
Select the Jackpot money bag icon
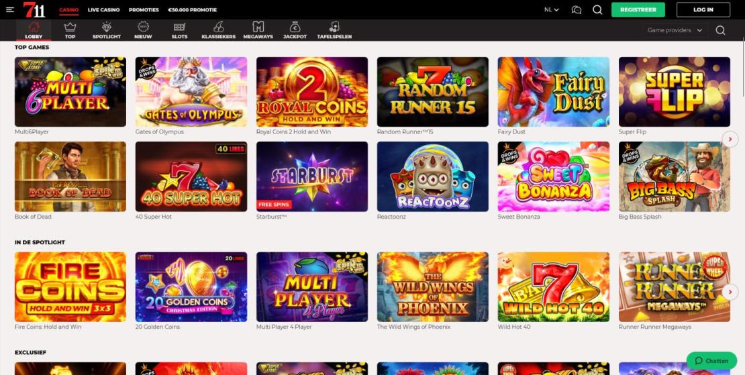coord(295,27)
